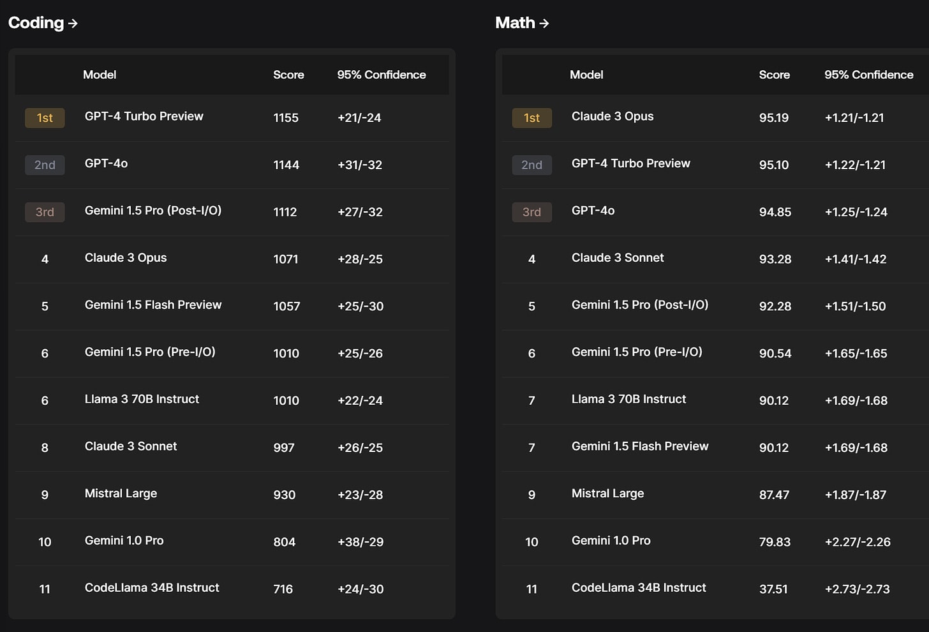Select Gemini 1.5 Flash Preview in Math table
The height and width of the screenshot is (632, 929).
pos(640,446)
